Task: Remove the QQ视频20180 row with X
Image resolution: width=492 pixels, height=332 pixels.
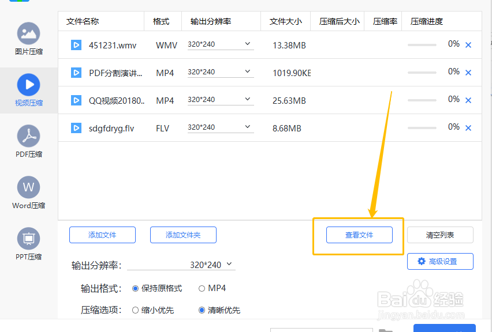Action: point(468,100)
